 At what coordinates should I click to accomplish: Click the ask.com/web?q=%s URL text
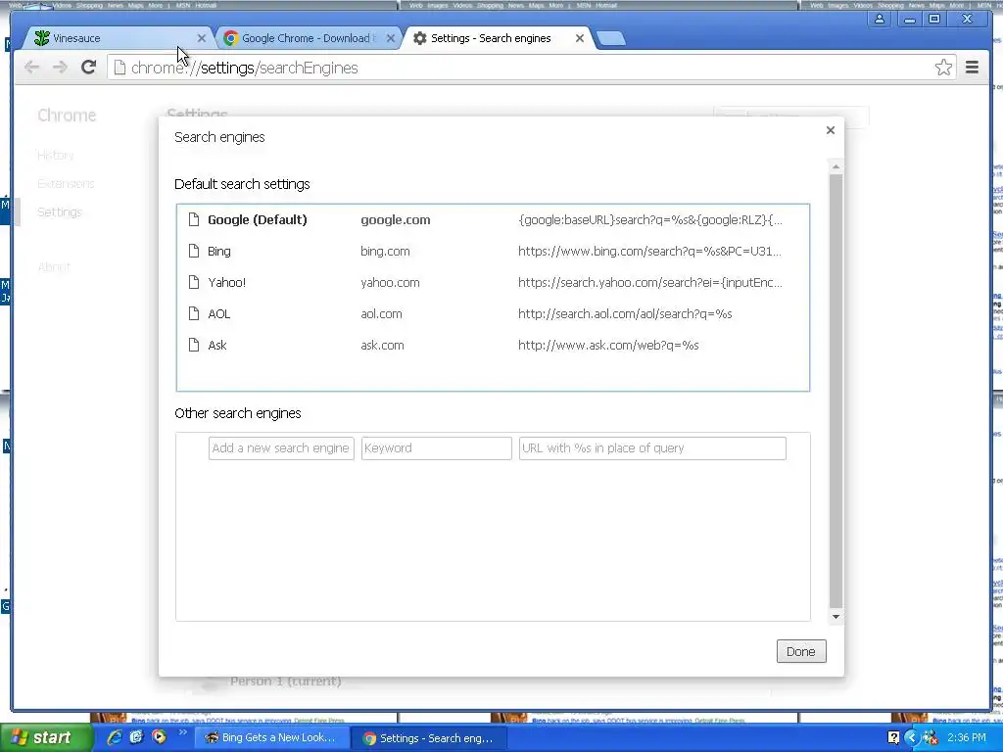coord(608,346)
